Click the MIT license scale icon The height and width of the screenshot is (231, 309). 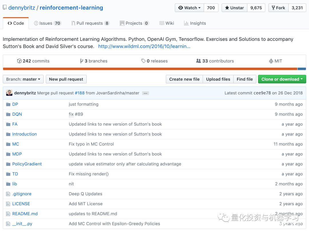[x=271, y=61]
